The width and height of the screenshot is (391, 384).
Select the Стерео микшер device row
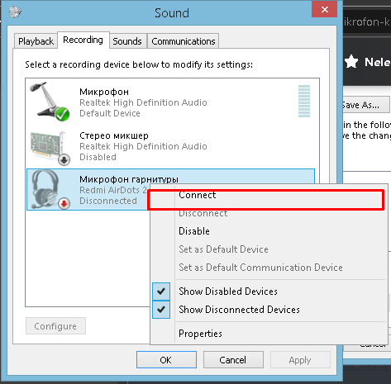tap(170, 146)
